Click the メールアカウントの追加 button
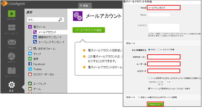206x109 pixels. click(x=89, y=30)
